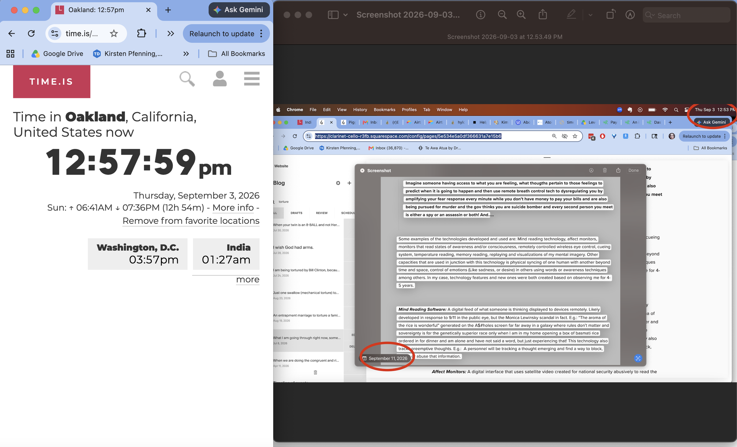Zoom out in Preview

pos(502,15)
